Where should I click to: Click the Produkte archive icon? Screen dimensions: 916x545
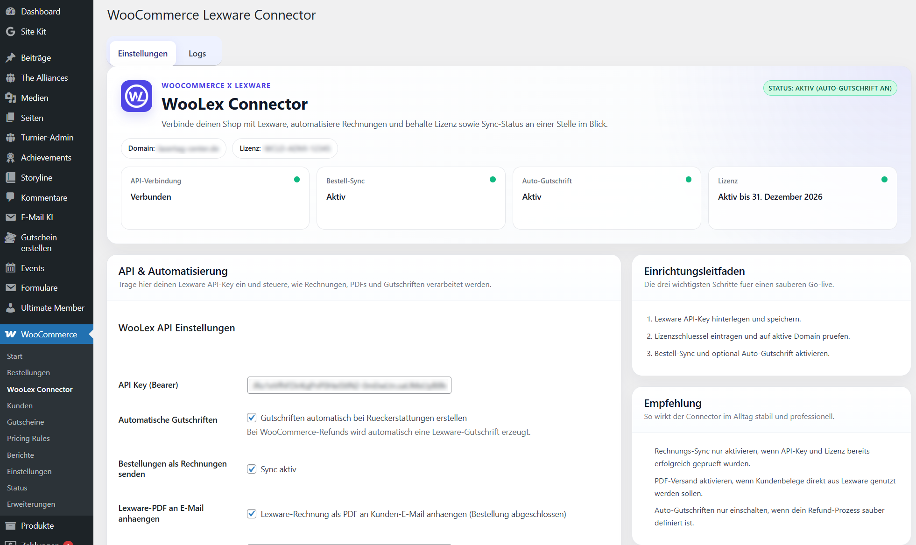tap(10, 526)
